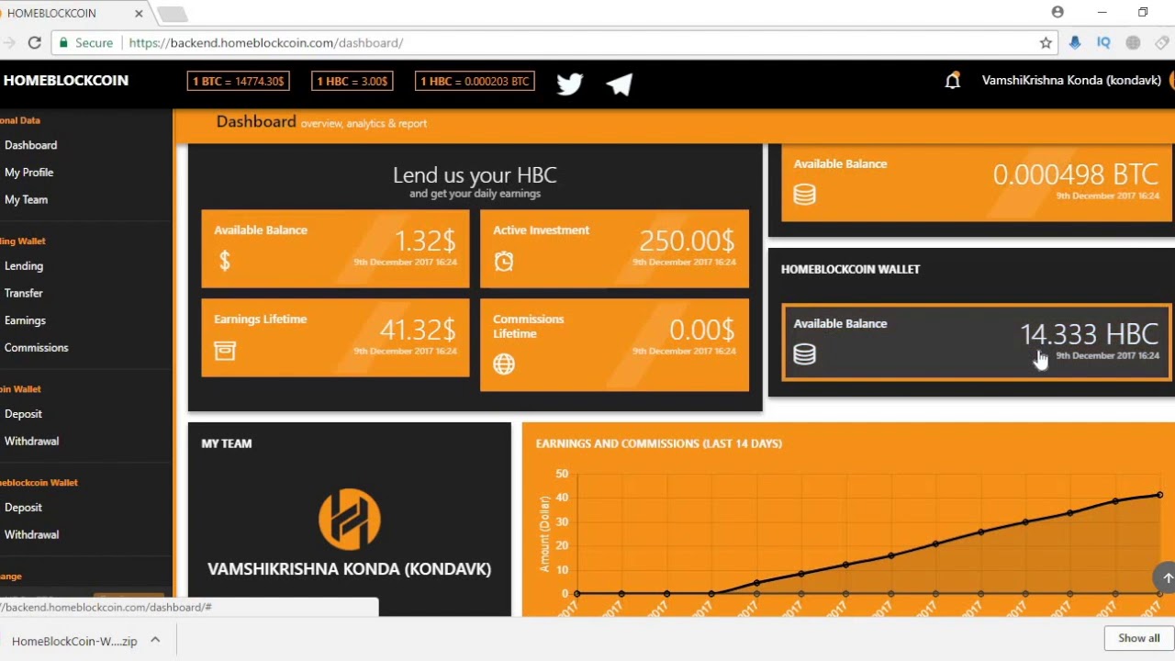Click the 250.00$ Active Investment card
Image resolution: width=1175 pixels, height=661 pixels.
tap(614, 248)
